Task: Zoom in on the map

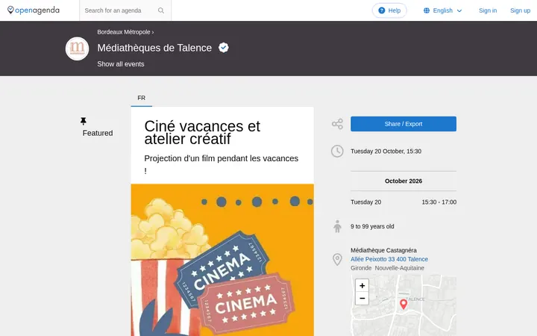Action: 362,285
